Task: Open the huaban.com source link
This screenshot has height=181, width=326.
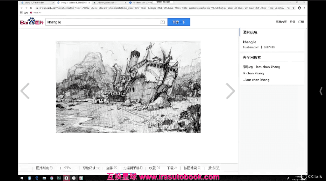Action: 251,47
